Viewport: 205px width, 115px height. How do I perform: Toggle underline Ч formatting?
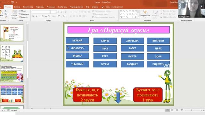40,16
